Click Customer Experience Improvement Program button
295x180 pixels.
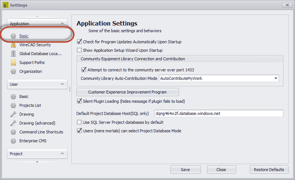click(x=128, y=92)
